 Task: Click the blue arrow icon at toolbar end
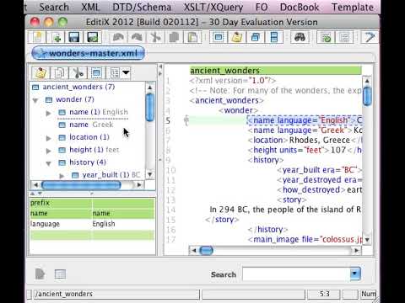370,37
